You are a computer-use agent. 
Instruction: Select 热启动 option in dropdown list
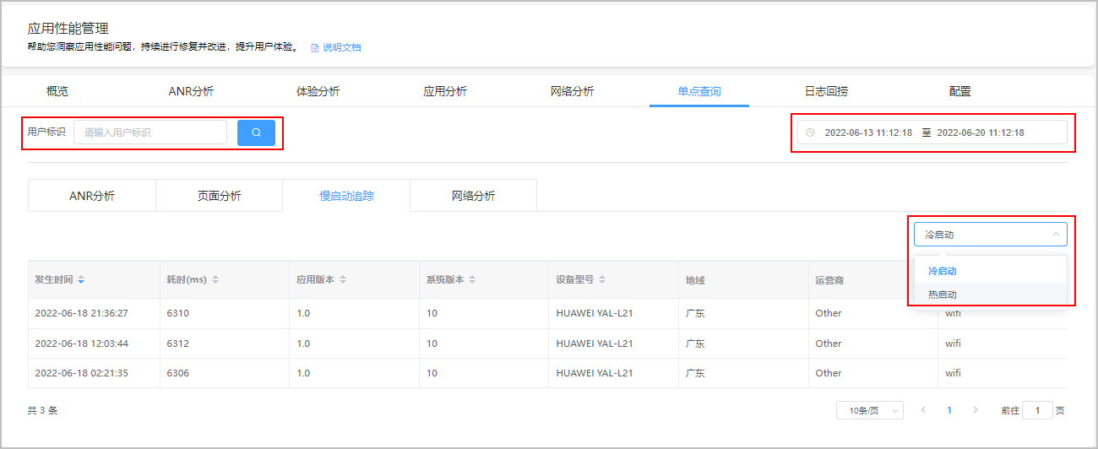[943, 295]
